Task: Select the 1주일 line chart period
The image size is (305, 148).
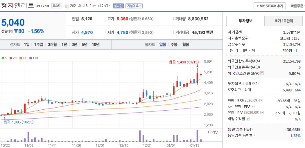Action: click(39, 44)
